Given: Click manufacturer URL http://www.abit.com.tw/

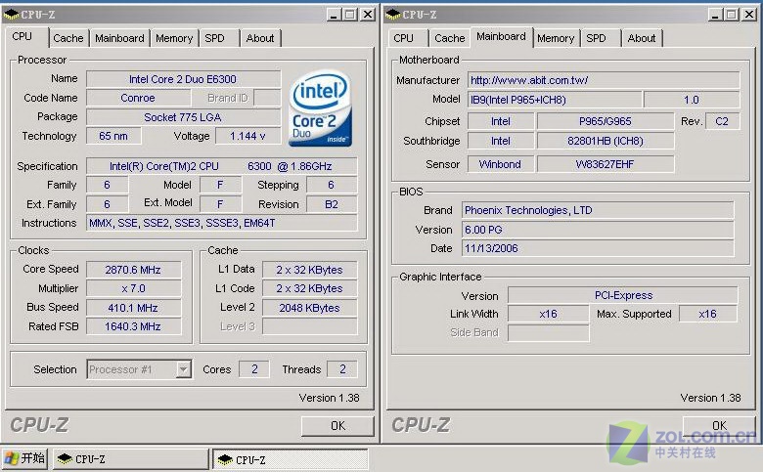Looking at the screenshot, I should pyautogui.click(x=604, y=80).
